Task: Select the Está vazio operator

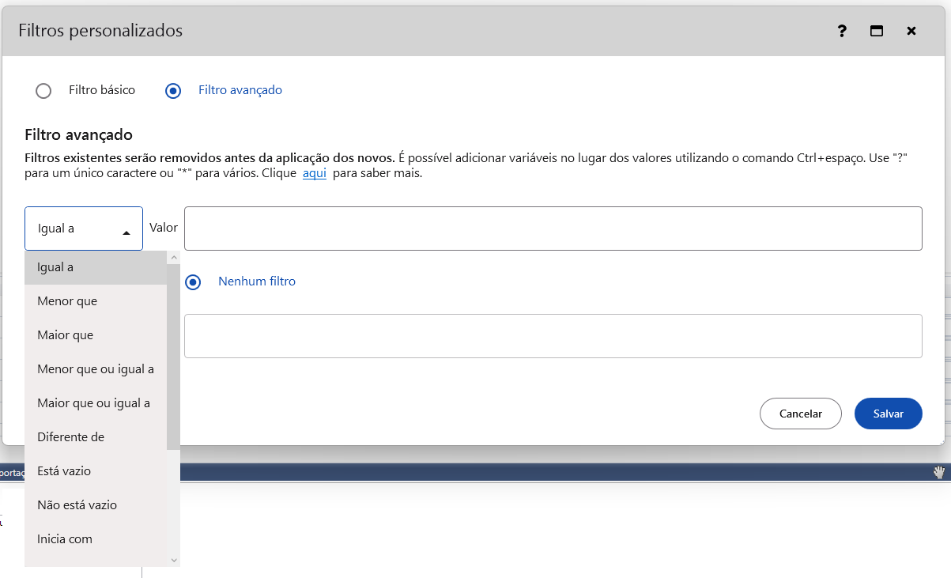Action: point(64,471)
